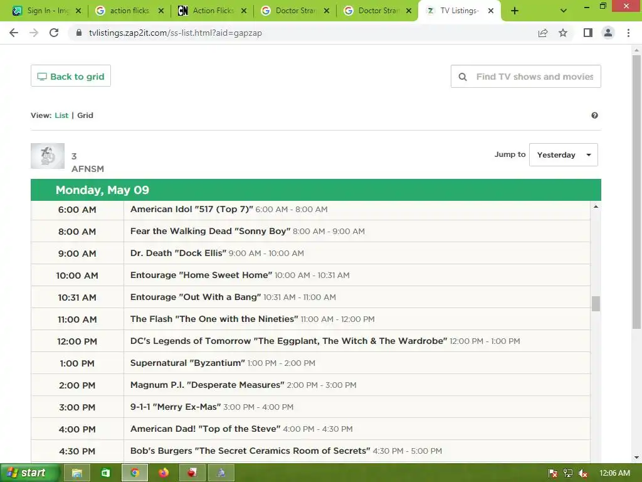Share this page icon in address bar

click(x=543, y=33)
